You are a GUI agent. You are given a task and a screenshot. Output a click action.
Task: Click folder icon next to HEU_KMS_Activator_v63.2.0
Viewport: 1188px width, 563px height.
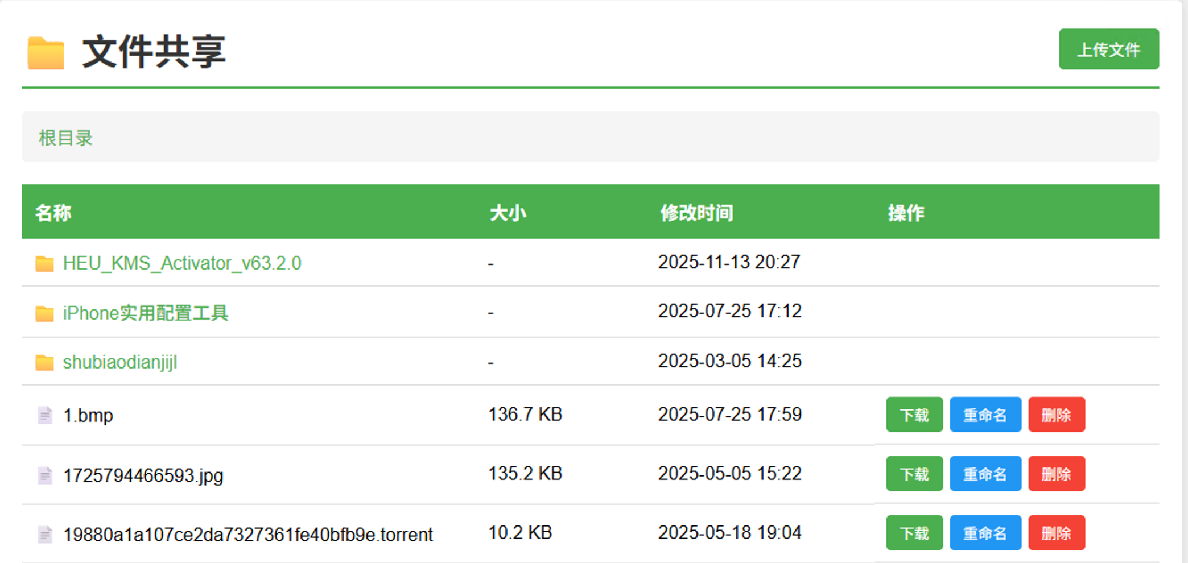pos(44,263)
